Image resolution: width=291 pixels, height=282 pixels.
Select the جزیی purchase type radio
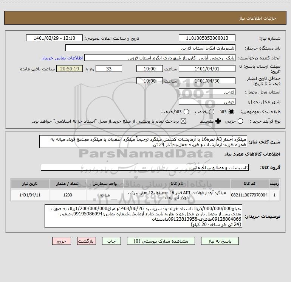[x=240, y=121]
